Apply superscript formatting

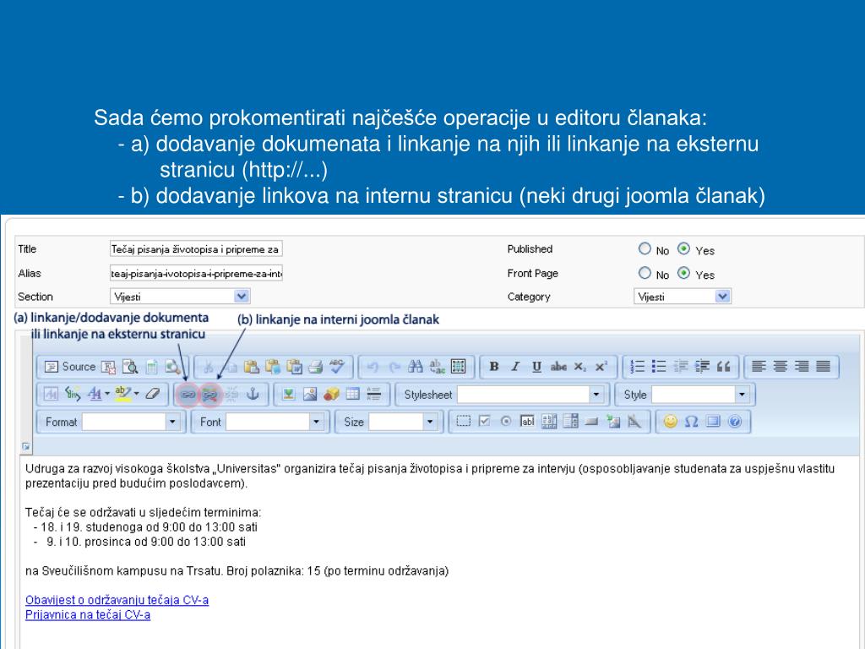pos(601,367)
